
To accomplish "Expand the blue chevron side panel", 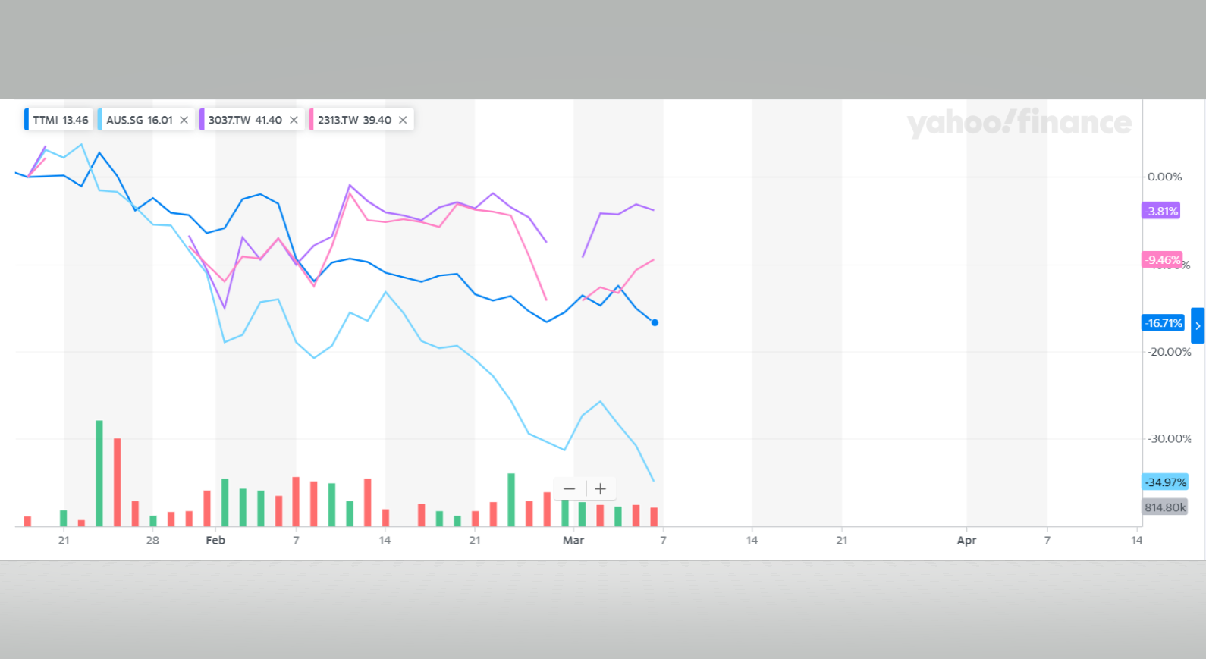I will tap(1198, 325).
